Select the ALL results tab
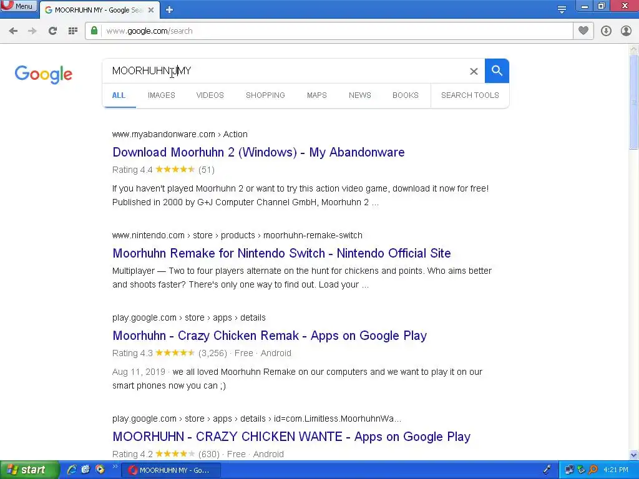 (x=119, y=95)
